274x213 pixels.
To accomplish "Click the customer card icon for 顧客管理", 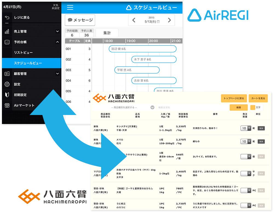I will [7, 74].
